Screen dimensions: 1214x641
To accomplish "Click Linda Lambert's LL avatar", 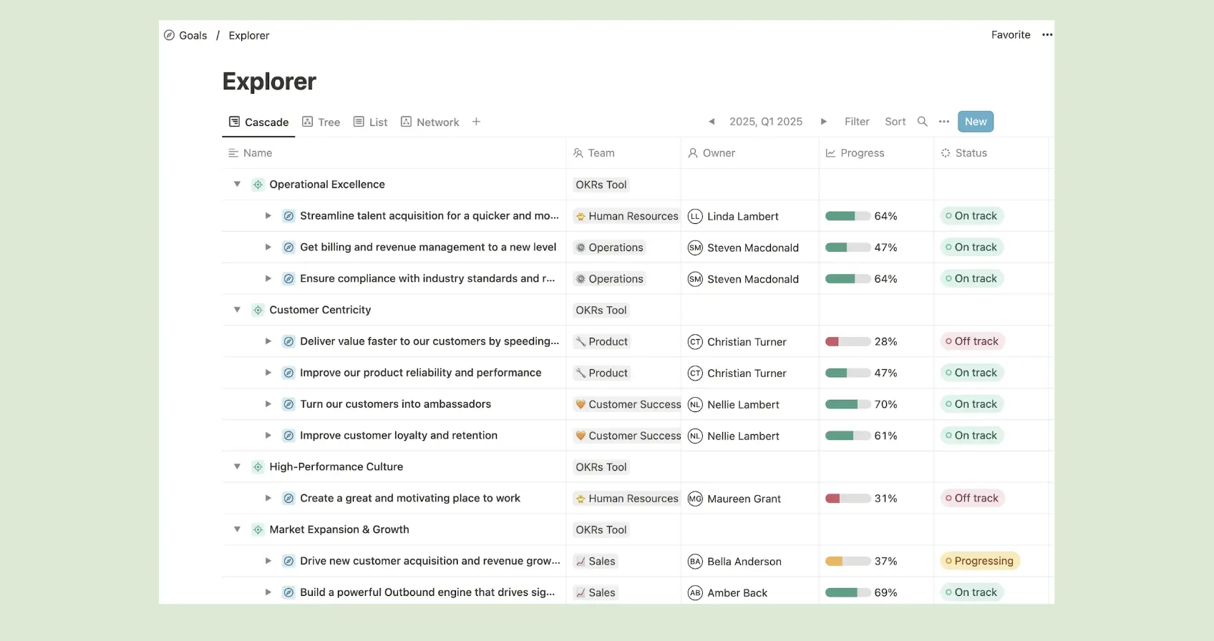I will coord(695,216).
